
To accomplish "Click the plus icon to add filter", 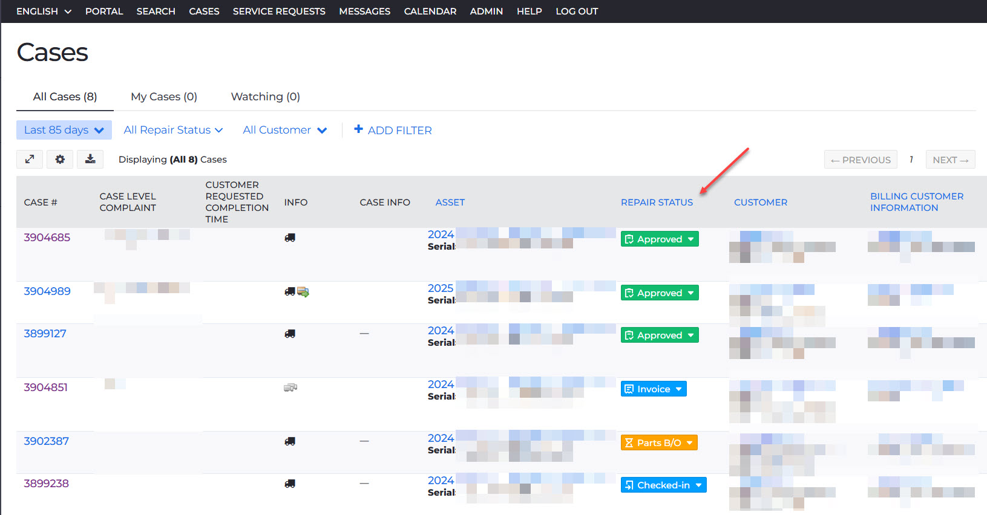I will coord(358,129).
